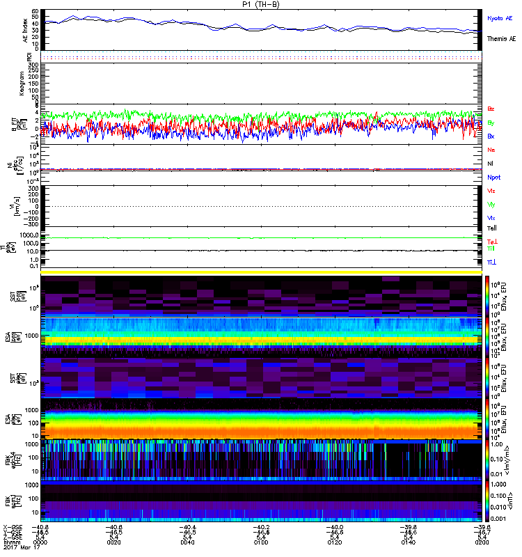The image size is (522, 557).
Task: Click the dotted zero line in the Vi panel
Action: point(262,206)
